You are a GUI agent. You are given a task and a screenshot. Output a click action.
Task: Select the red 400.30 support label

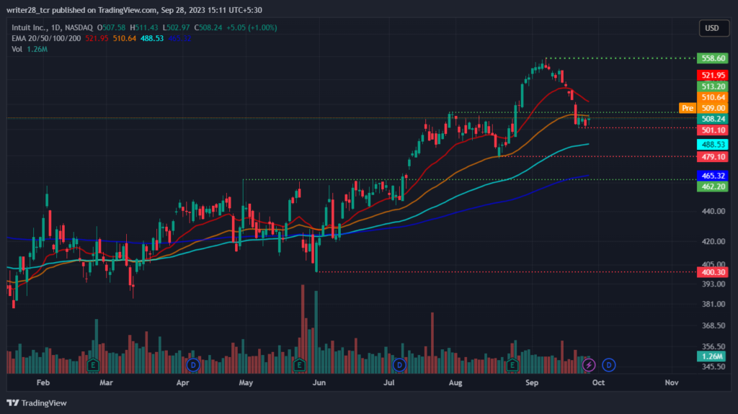713,272
